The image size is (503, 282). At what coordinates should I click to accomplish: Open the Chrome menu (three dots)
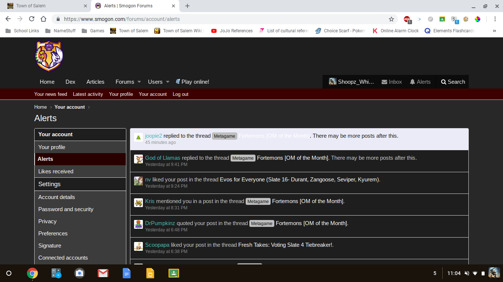494,19
